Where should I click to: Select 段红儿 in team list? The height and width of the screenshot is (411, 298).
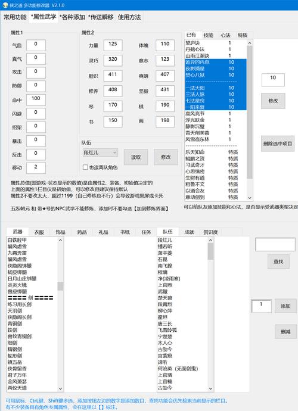click(182, 240)
